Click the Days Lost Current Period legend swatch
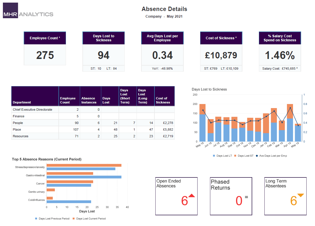Image resolution: width=315 pixels, height=226 pixels. point(74,219)
